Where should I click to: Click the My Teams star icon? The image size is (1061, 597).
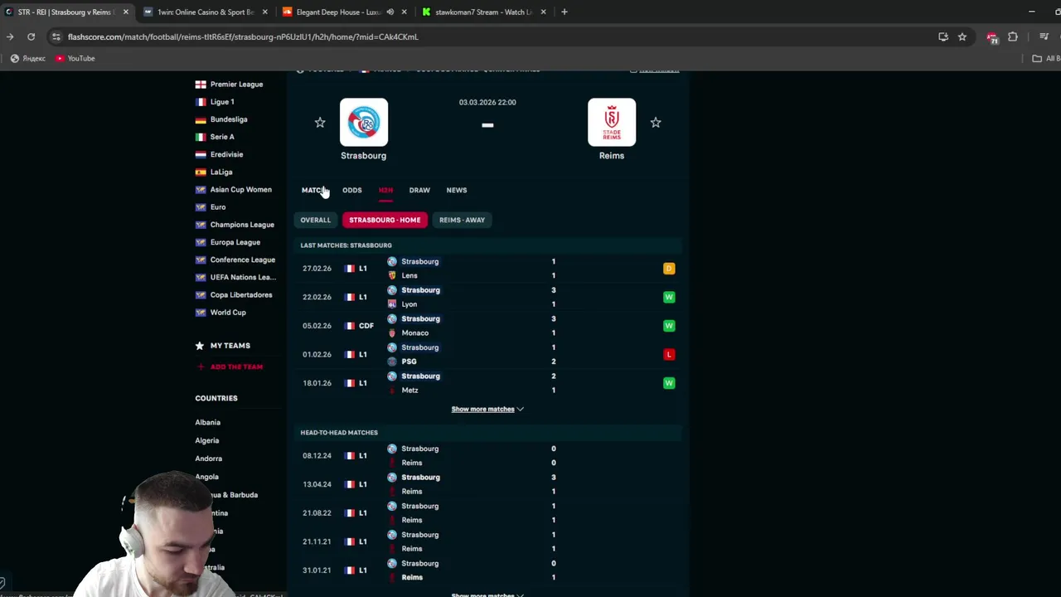point(199,346)
